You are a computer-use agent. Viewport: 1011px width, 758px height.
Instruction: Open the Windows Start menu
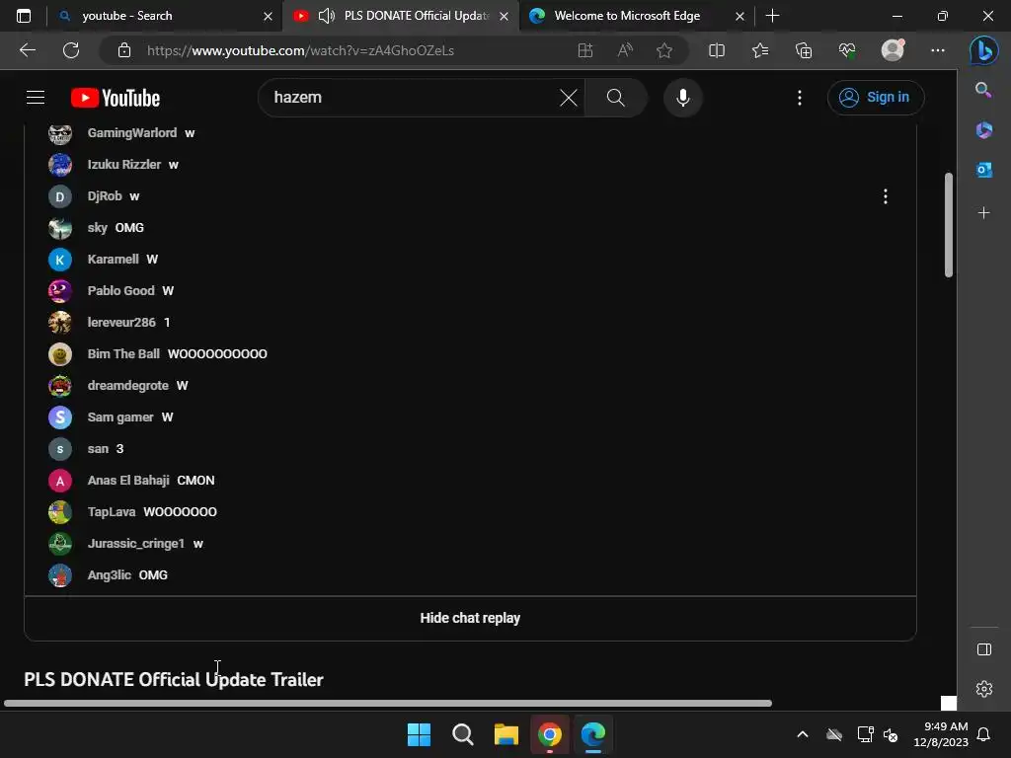pos(419,734)
